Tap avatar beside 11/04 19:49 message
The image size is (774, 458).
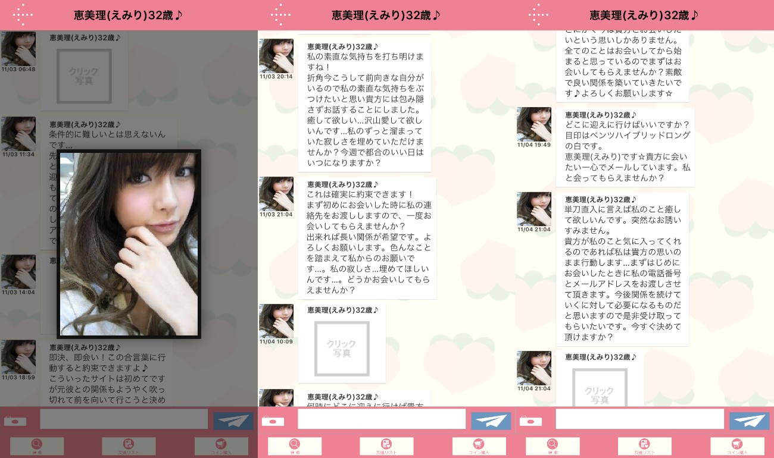click(534, 124)
